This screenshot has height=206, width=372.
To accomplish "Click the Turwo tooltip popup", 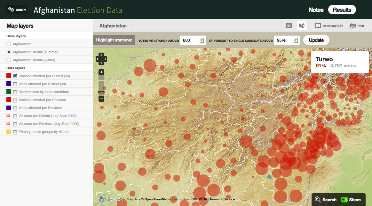I will (x=340, y=62).
